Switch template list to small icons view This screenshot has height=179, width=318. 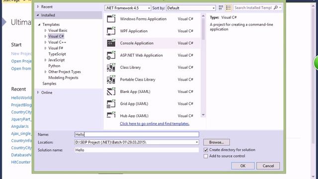pyautogui.click(x=221, y=8)
